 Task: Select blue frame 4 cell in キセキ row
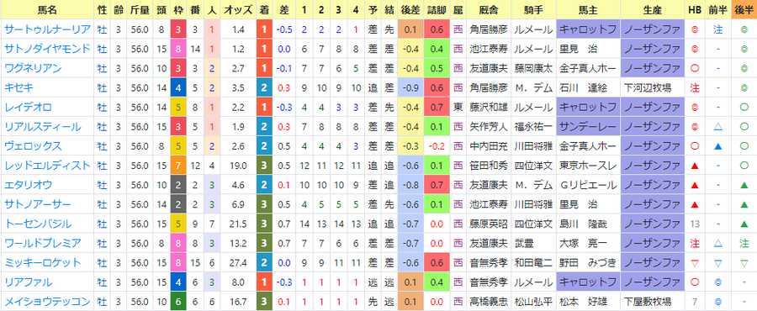pos(178,87)
